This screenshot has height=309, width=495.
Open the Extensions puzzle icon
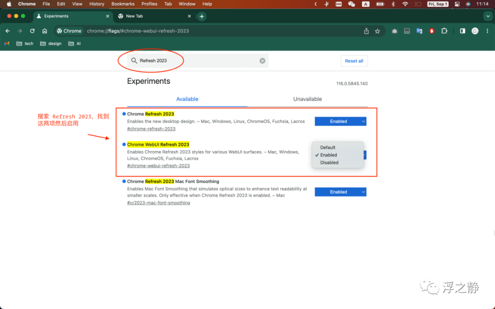click(444, 31)
